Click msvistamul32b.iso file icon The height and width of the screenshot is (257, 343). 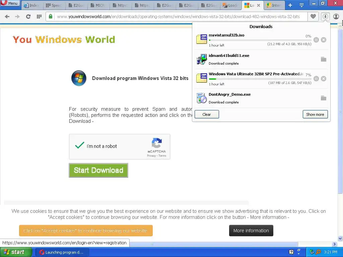click(201, 39)
